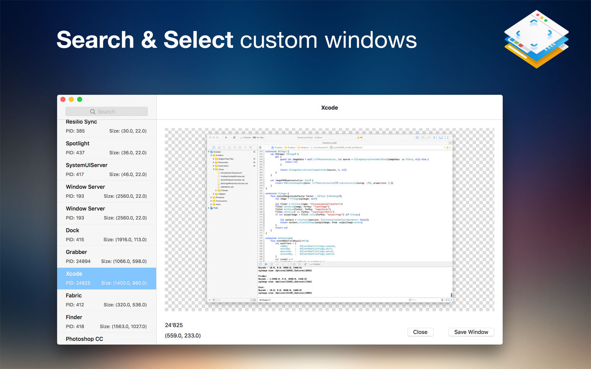
Task: Click the Xcode console scrollbar handle
Action: tap(451, 295)
